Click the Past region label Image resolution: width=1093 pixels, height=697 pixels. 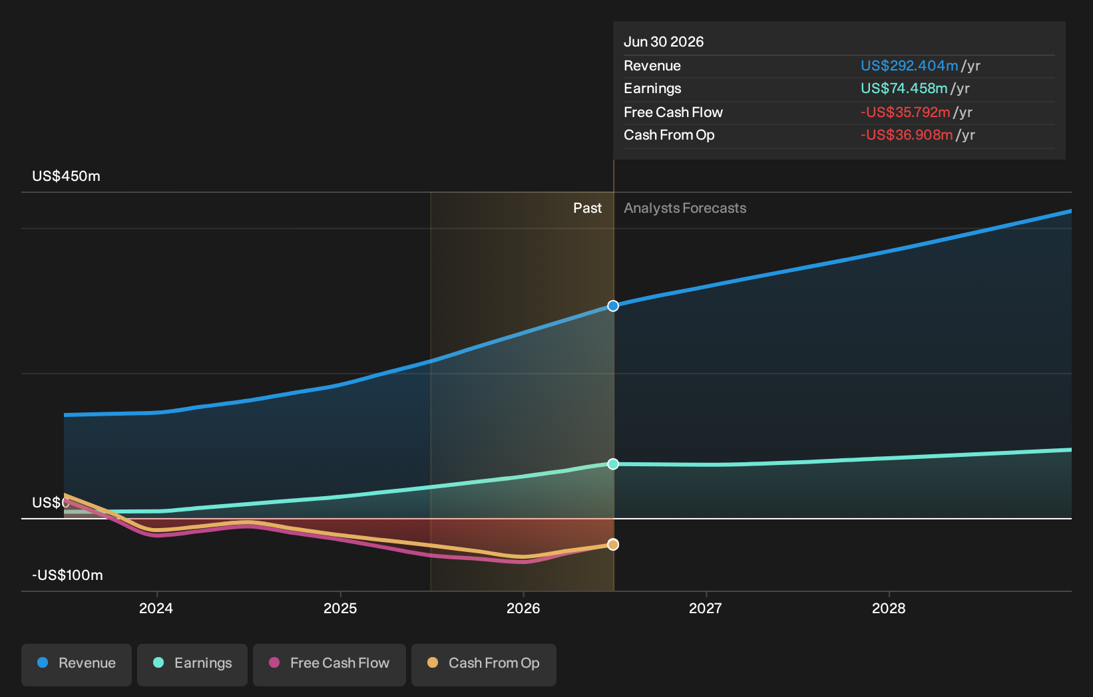[x=587, y=208]
